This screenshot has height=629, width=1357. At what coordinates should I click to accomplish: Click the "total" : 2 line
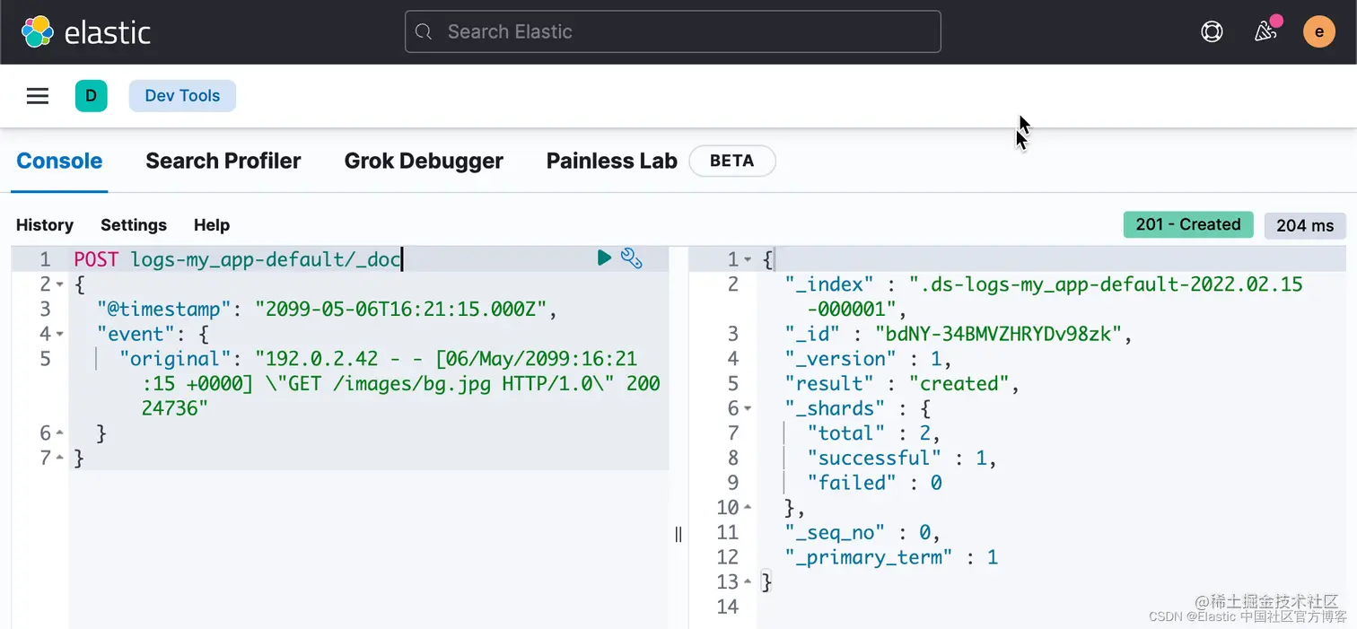coord(873,433)
